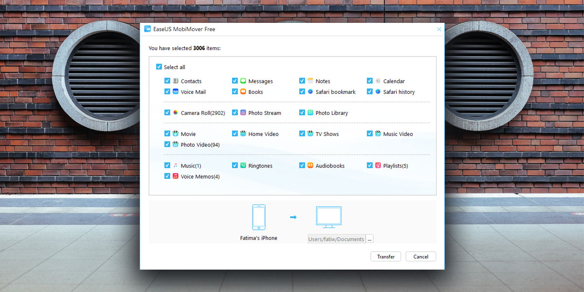The image size is (584, 292).
Task: Click the Voice Mail icon
Action: point(175,91)
